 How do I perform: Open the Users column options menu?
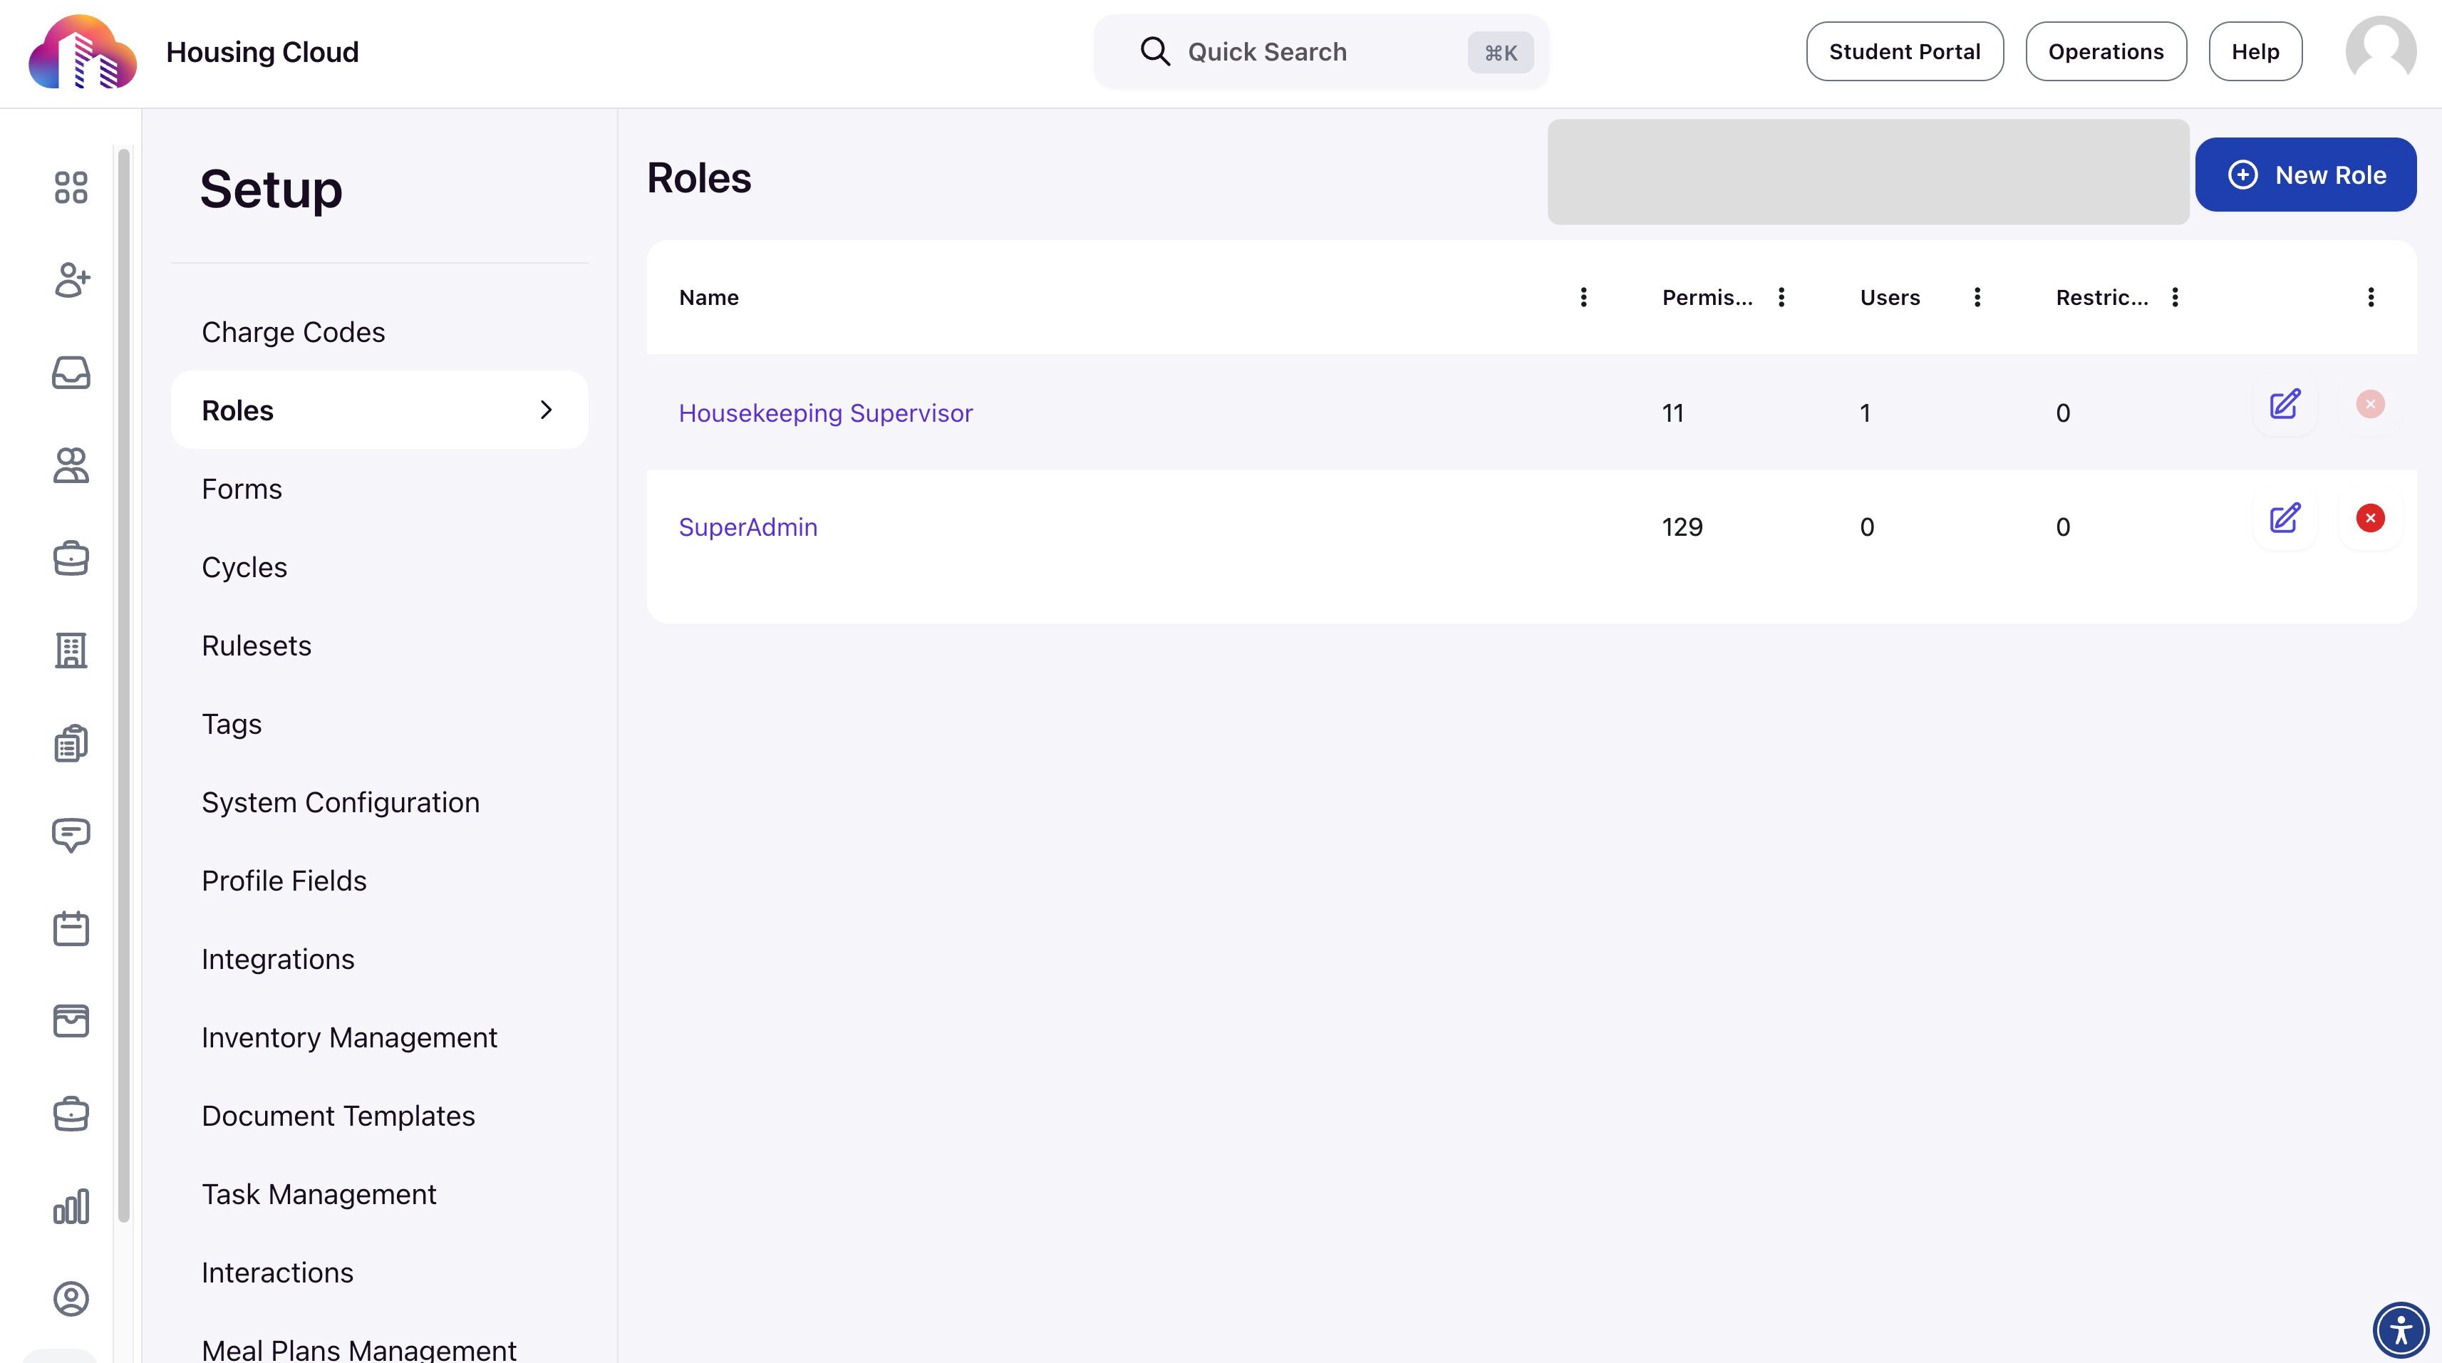[x=1977, y=298]
